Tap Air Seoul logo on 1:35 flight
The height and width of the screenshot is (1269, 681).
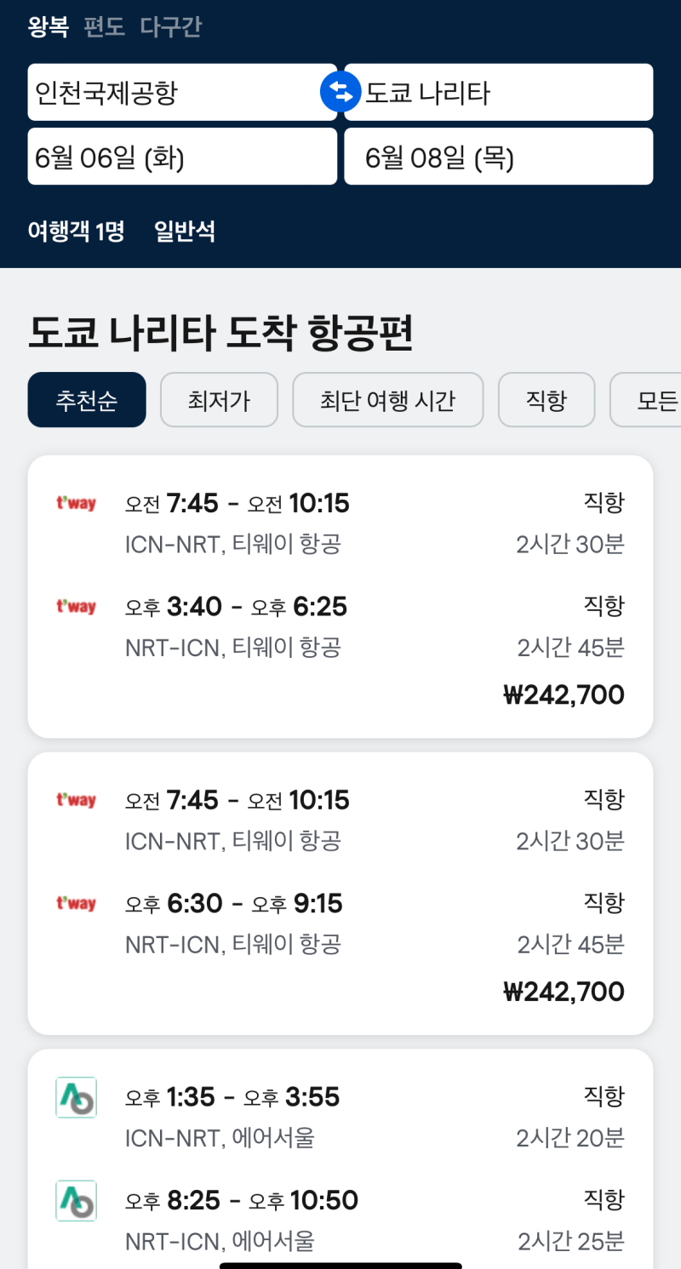click(x=76, y=1097)
